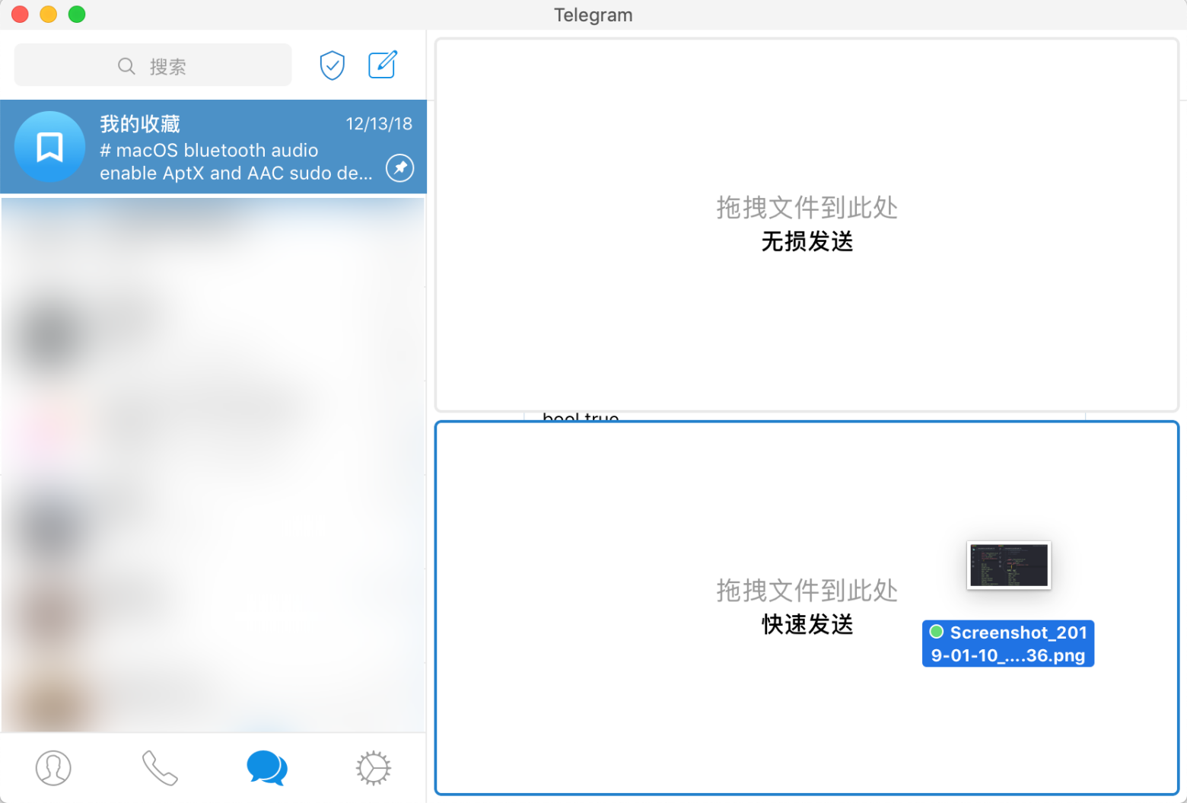Image resolution: width=1187 pixels, height=803 pixels.
Task: Click the pin icon on 我的收藏 chat
Action: 400,167
